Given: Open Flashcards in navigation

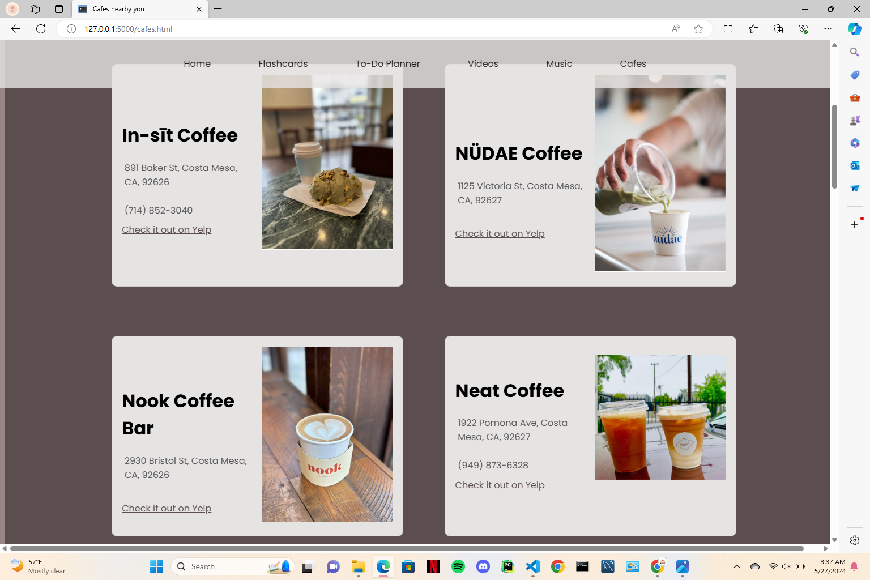Looking at the screenshot, I should pos(283,63).
